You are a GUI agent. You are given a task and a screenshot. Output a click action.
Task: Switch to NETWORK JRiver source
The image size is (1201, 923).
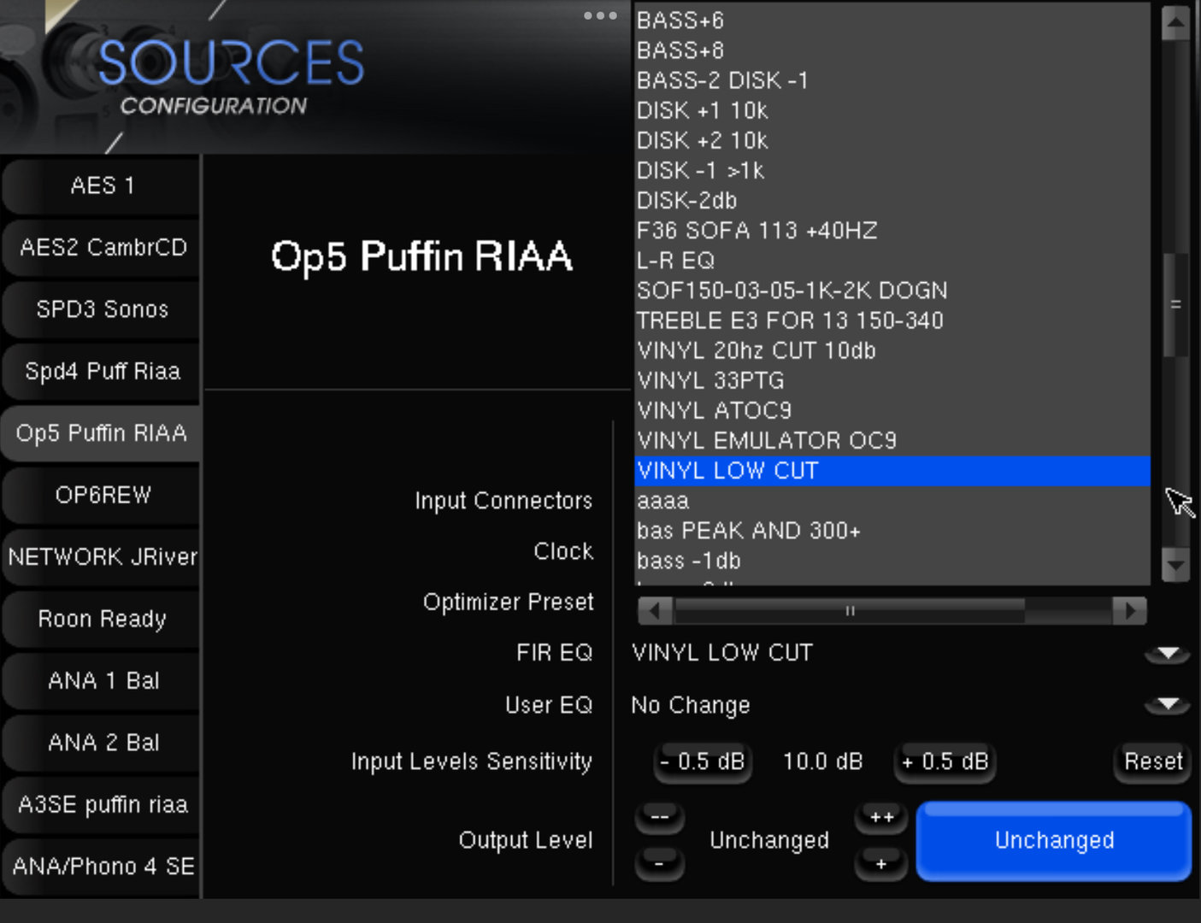coord(103,557)
